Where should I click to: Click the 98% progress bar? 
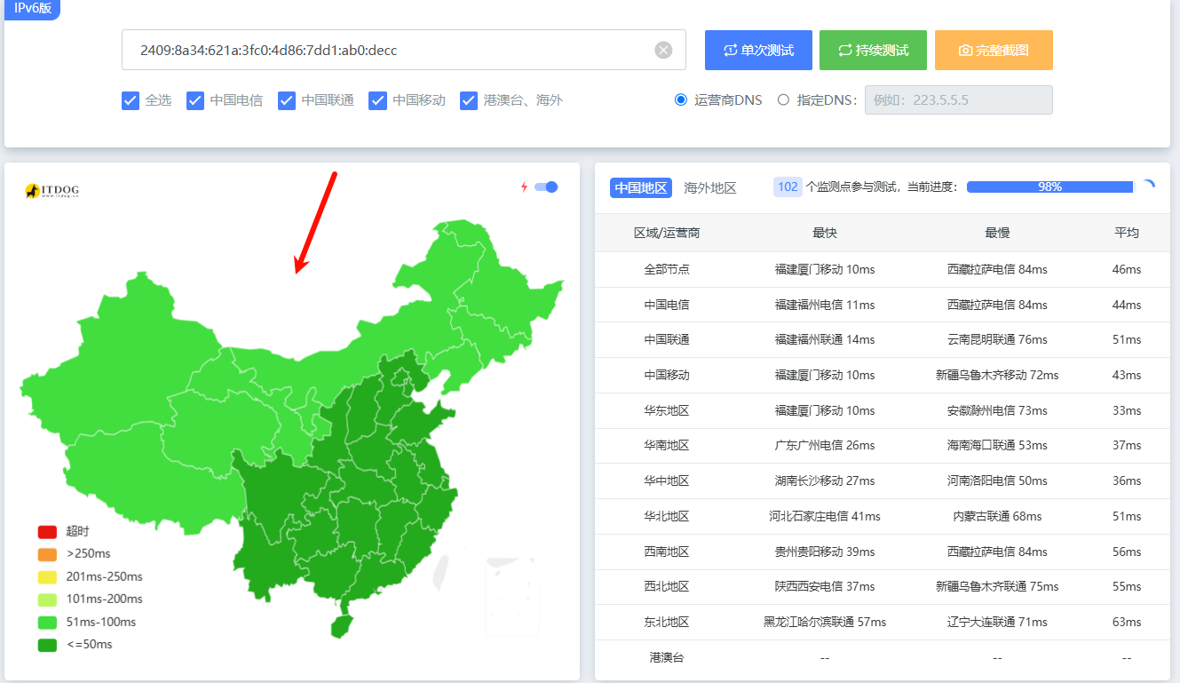[1049, 187]
